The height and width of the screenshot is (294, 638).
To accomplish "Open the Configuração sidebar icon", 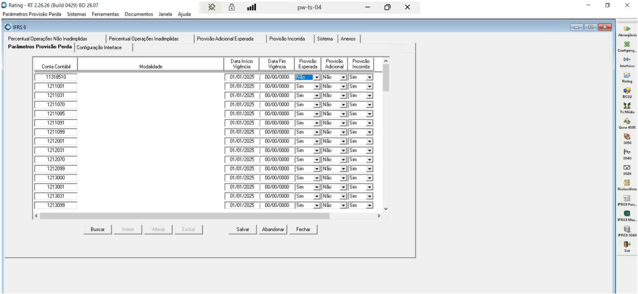I will tap(627, 46).
